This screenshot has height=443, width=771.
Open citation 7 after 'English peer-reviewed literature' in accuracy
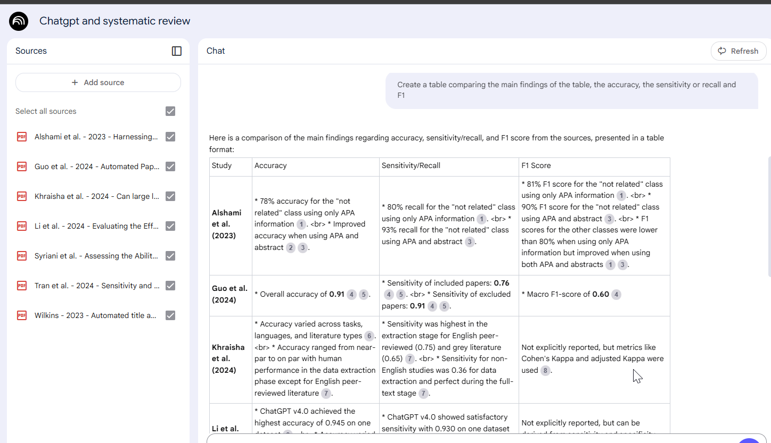pos(326,394)
